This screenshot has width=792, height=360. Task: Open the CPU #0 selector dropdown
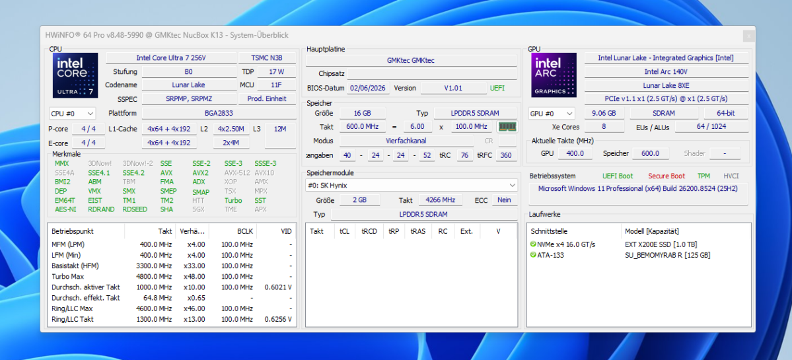[72, 114]
